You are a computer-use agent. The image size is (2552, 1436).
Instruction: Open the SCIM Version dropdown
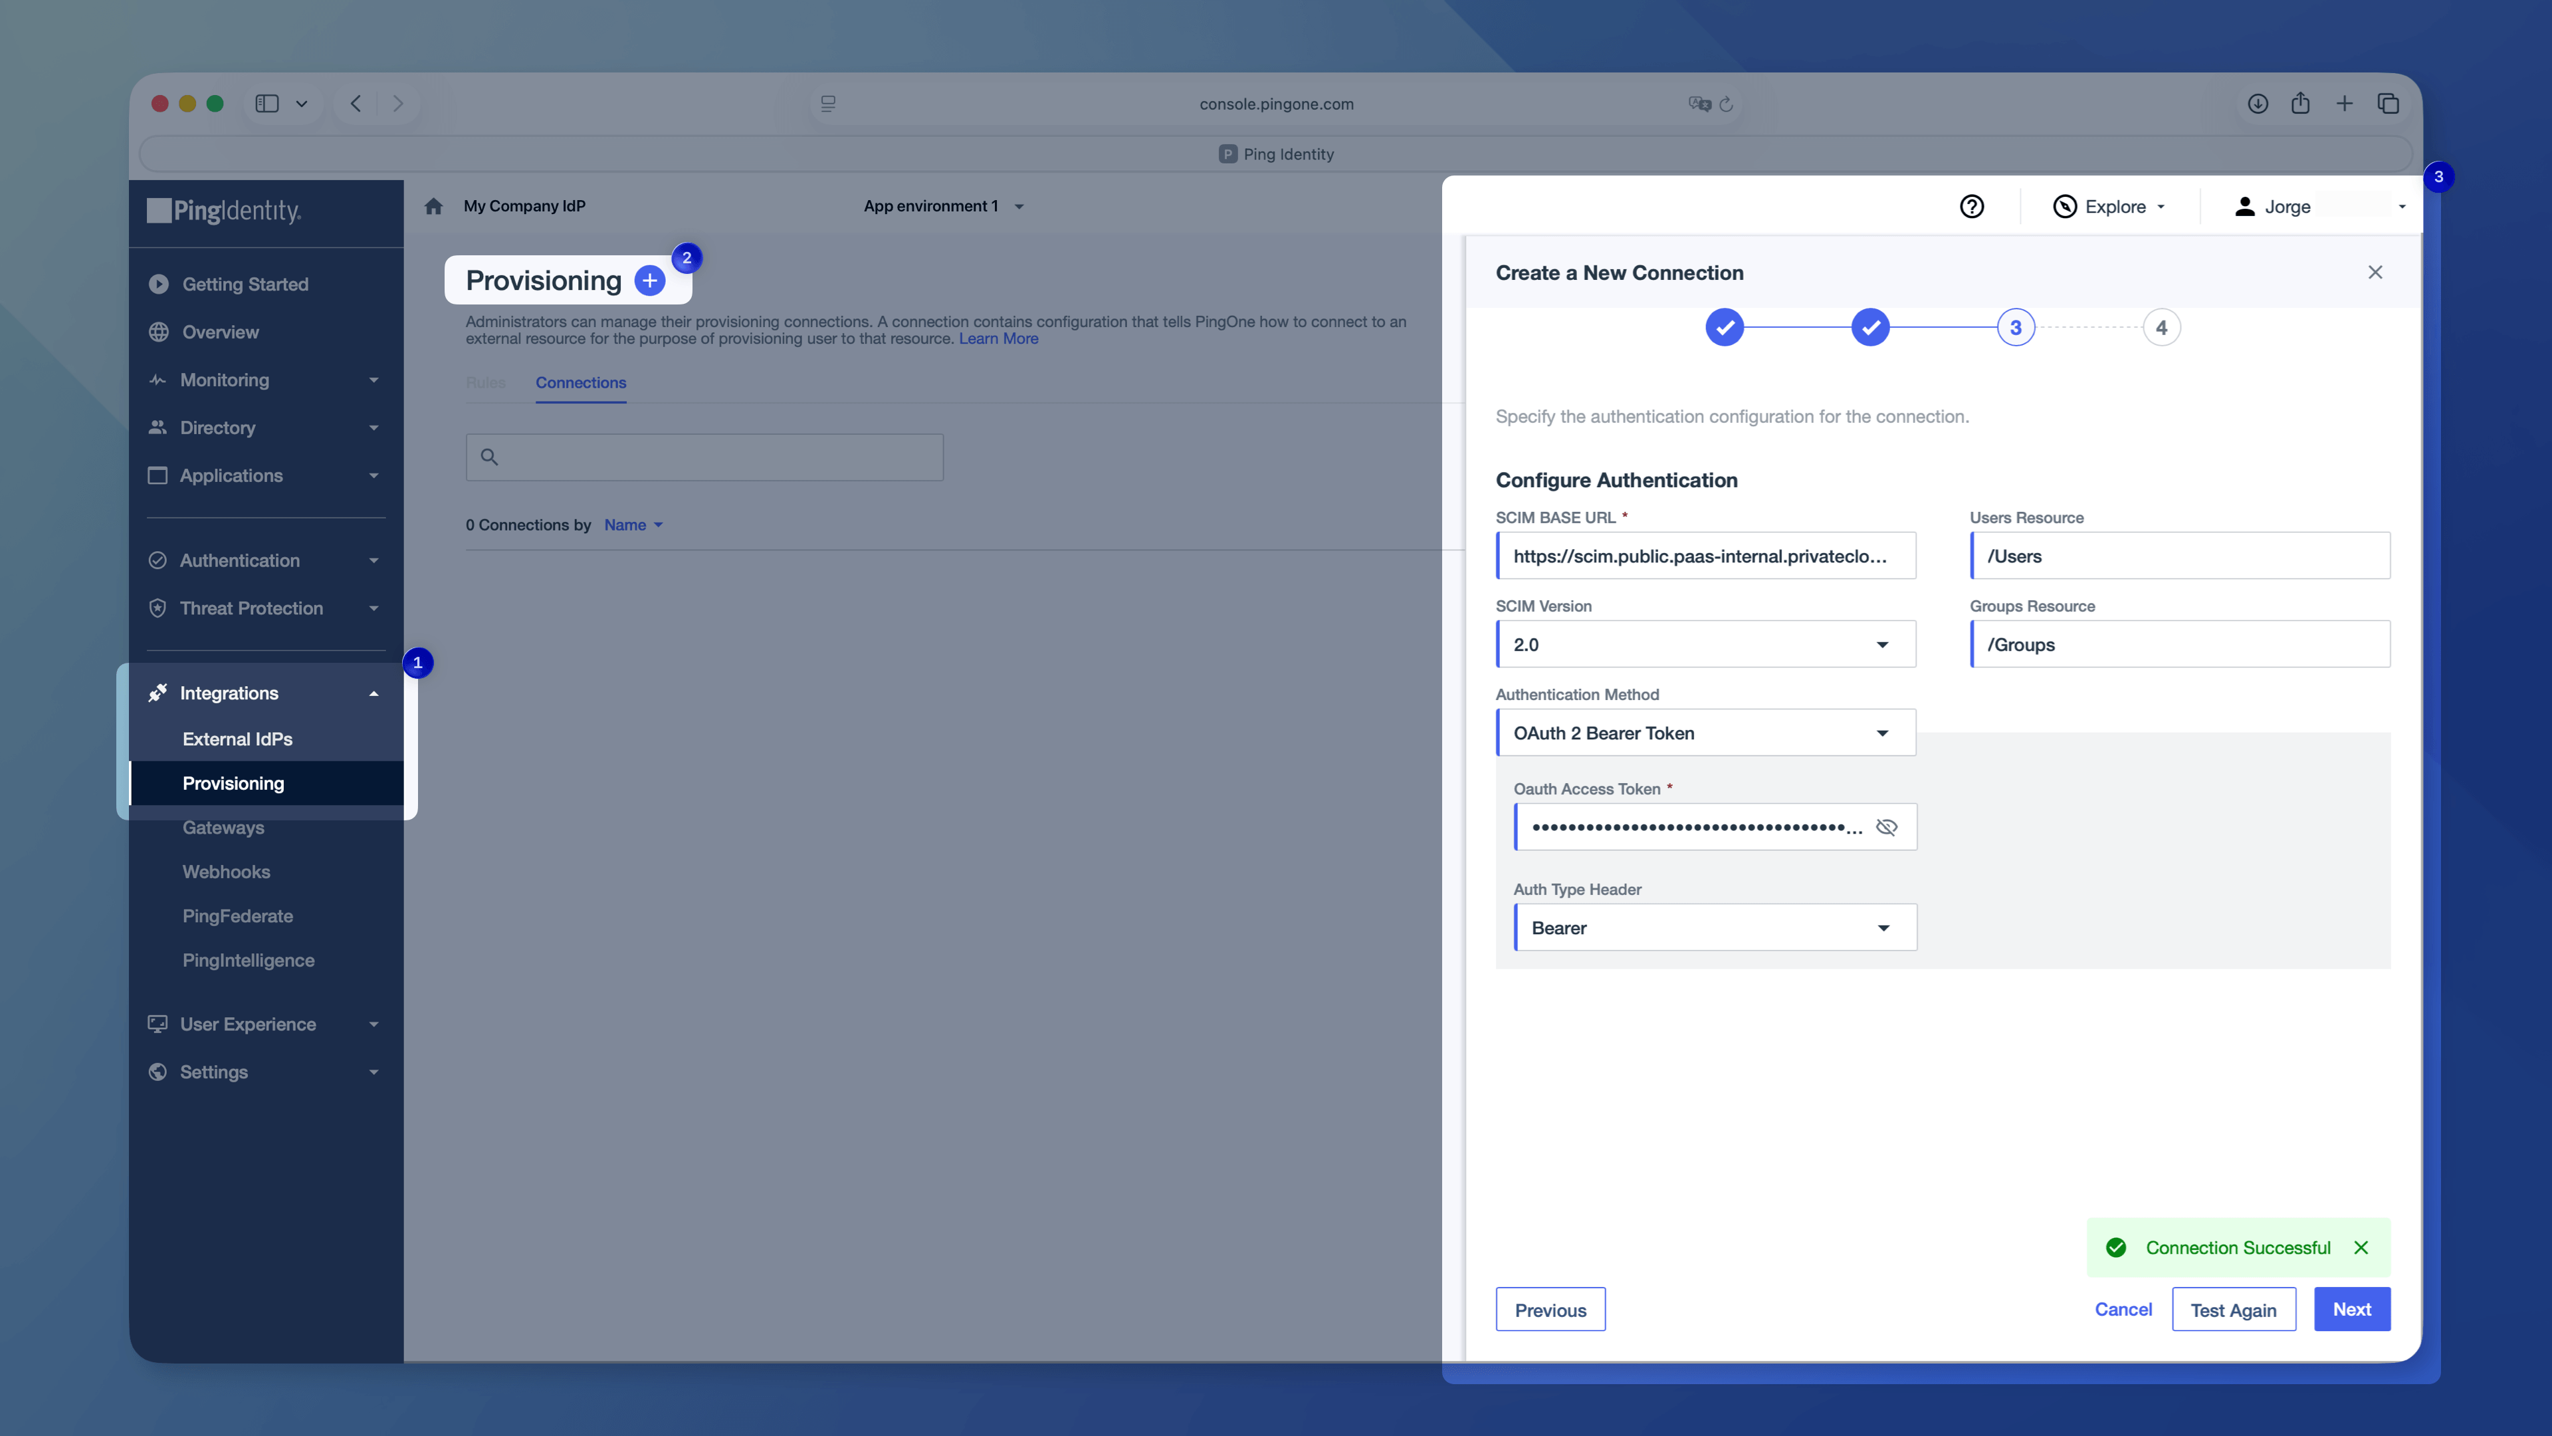point(1706,644)
